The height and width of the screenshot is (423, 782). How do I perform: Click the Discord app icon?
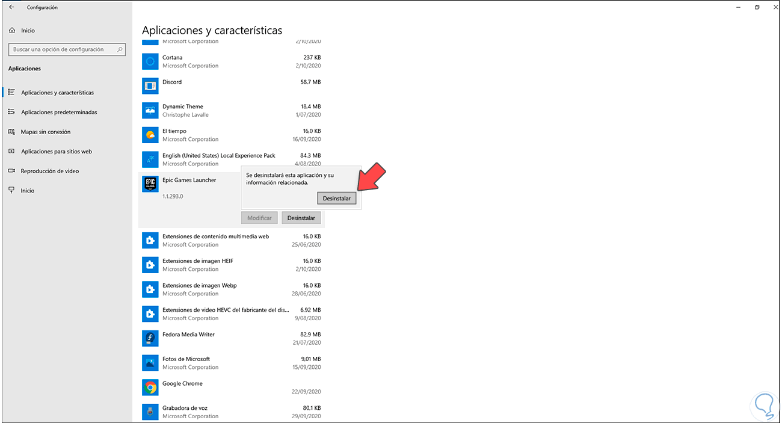[150, 86]
